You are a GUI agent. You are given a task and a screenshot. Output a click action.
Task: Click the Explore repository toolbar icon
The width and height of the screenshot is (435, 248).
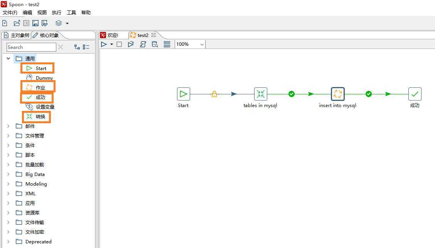[x=26, y=23]
